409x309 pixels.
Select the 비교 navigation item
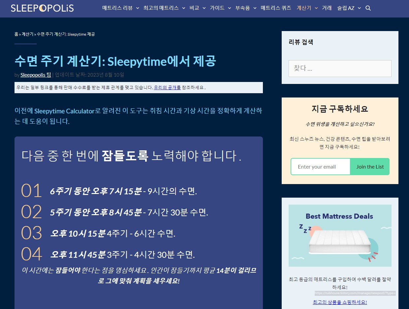pyautogui.click(x=194, y=8)
